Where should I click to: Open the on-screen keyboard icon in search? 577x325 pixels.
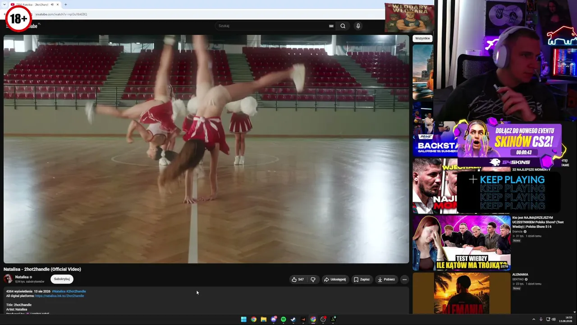[x=331, y=26]
